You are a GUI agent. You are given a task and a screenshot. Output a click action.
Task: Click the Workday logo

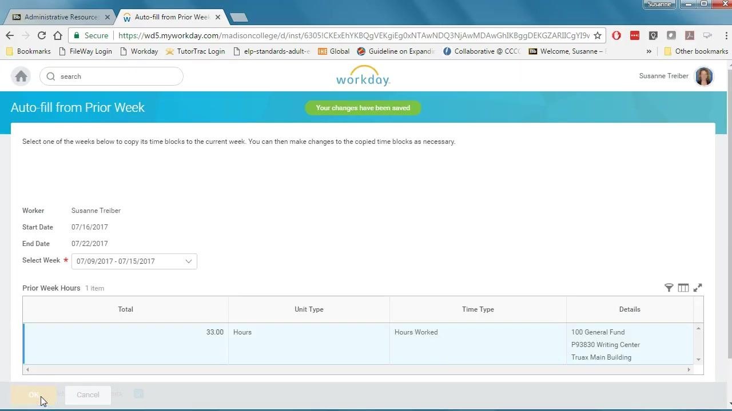pyautogui.click(x=363, y=76)
